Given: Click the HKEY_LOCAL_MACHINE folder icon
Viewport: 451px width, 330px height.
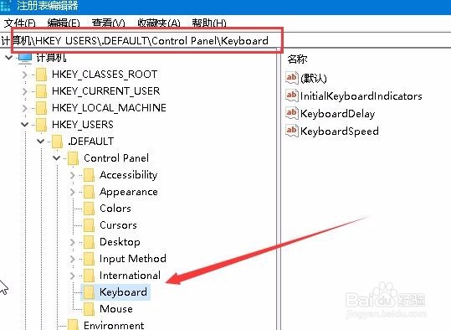Looking at the screenshot, I should click(42, 108).
